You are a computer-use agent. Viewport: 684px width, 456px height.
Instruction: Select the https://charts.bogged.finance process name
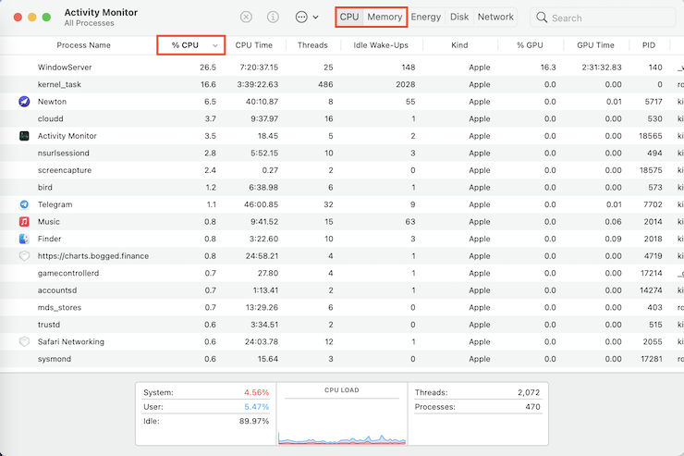93,256
